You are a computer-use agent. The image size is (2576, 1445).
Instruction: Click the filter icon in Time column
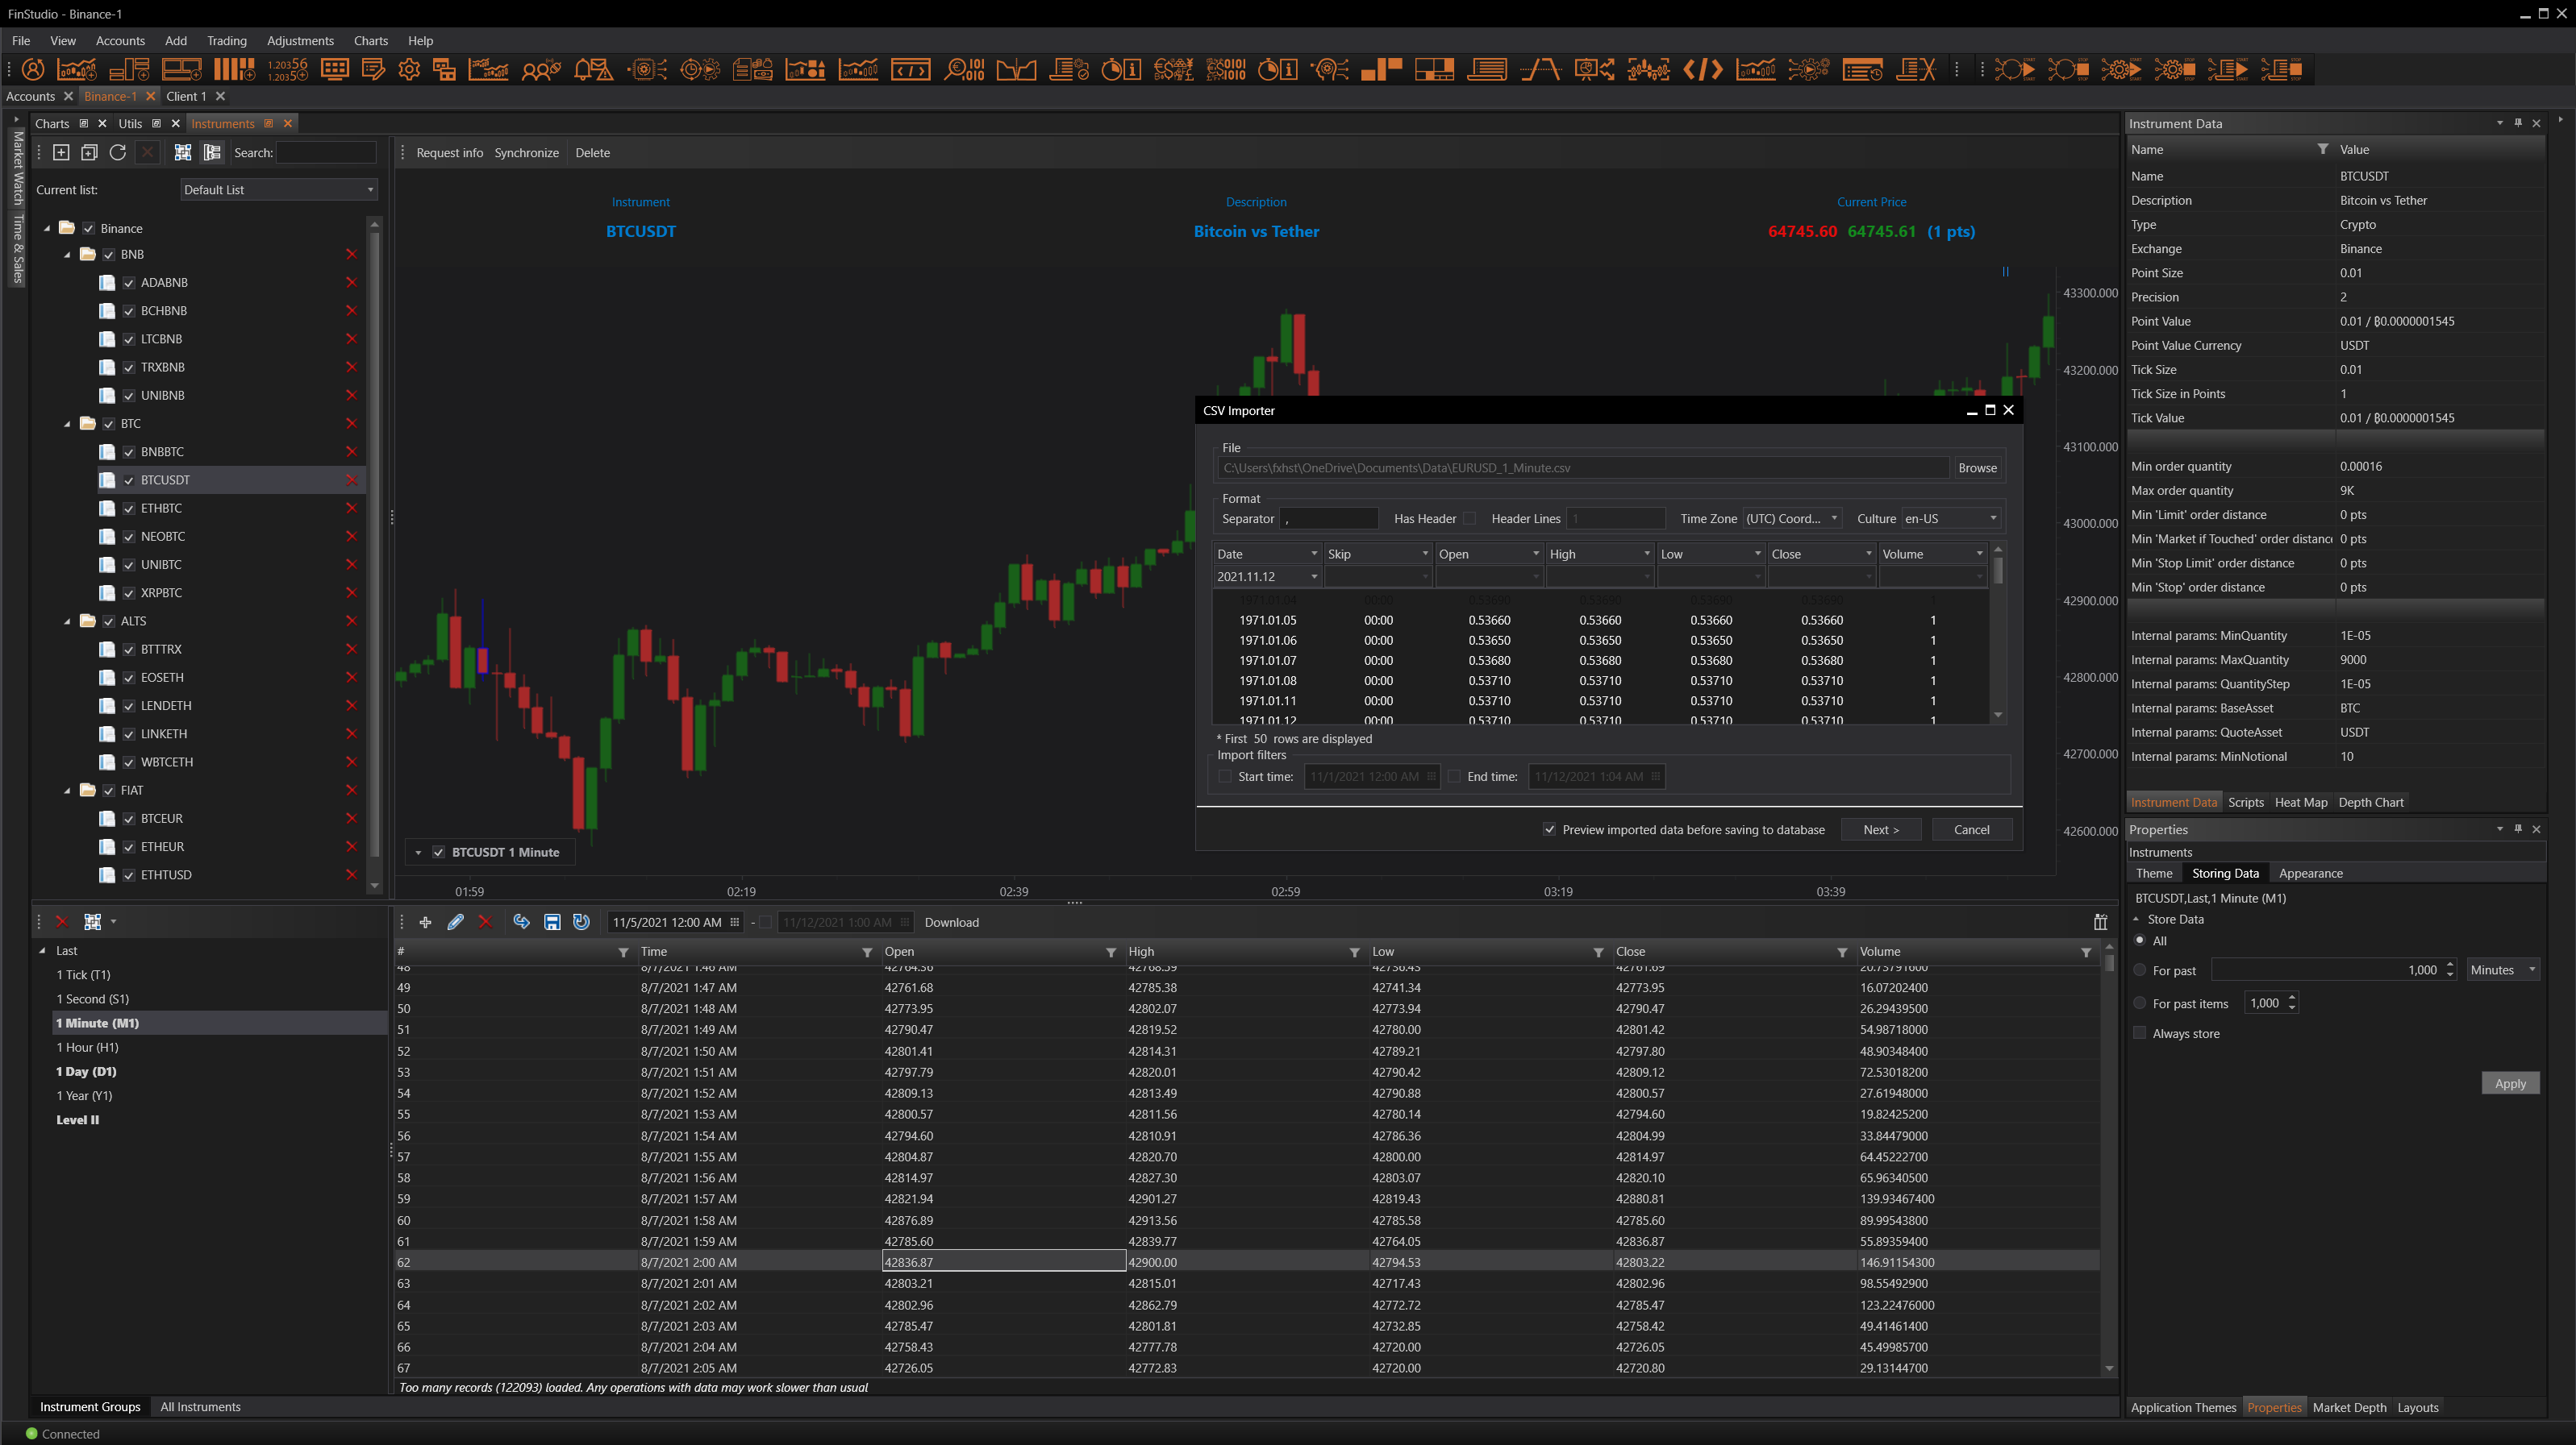point(867,951)
